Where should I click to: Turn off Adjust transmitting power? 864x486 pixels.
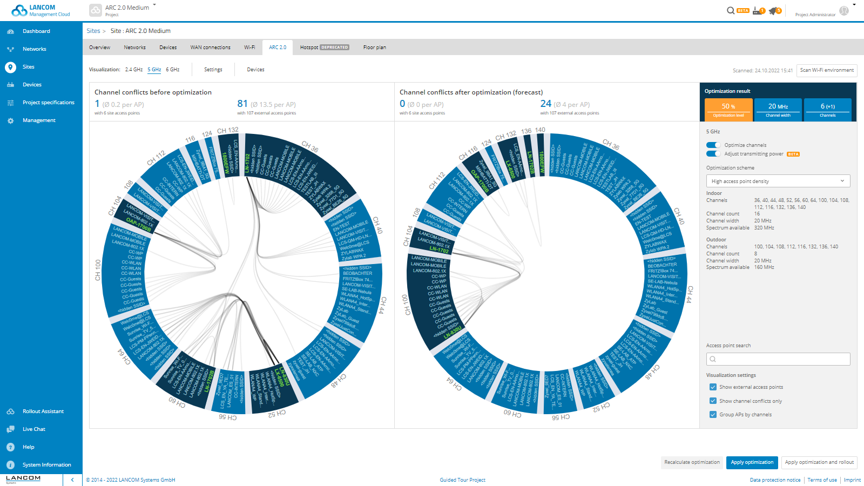[x=713, y=153]
